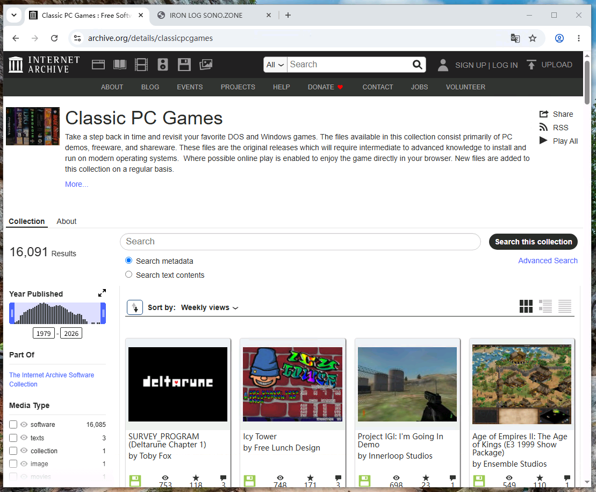The image size is (596, 492).
Task: Open the Internet Archive home logo
Action: (44, 65)
